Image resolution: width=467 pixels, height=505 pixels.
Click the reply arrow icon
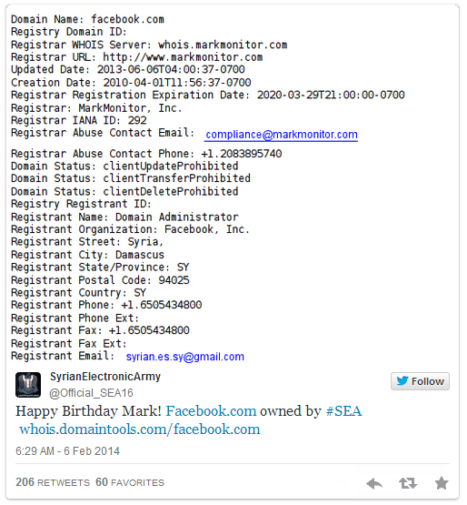[374, 483]
